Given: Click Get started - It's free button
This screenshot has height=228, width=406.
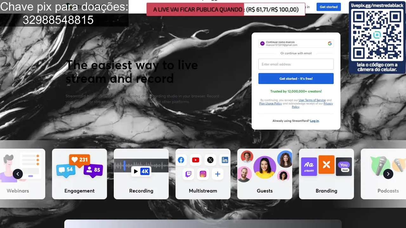Looking at the screenshot, I should coord(296,79).
